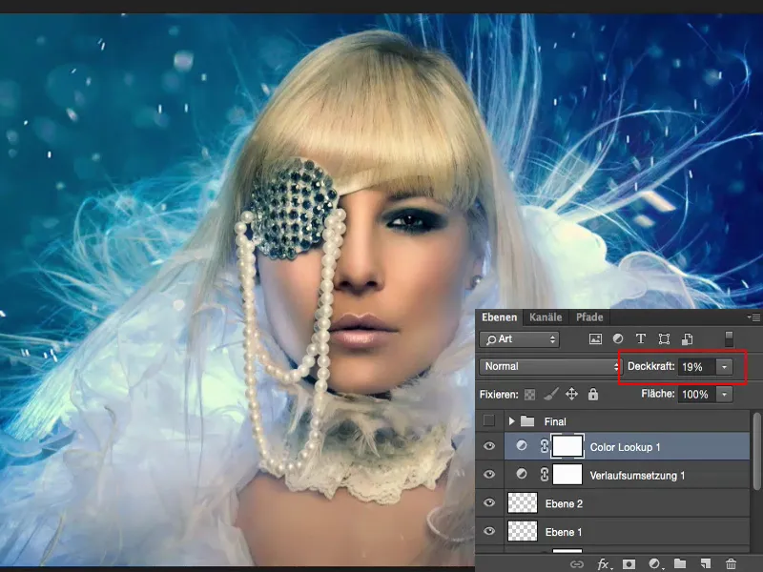Create a new layer icon

click(x=706, y=563)
